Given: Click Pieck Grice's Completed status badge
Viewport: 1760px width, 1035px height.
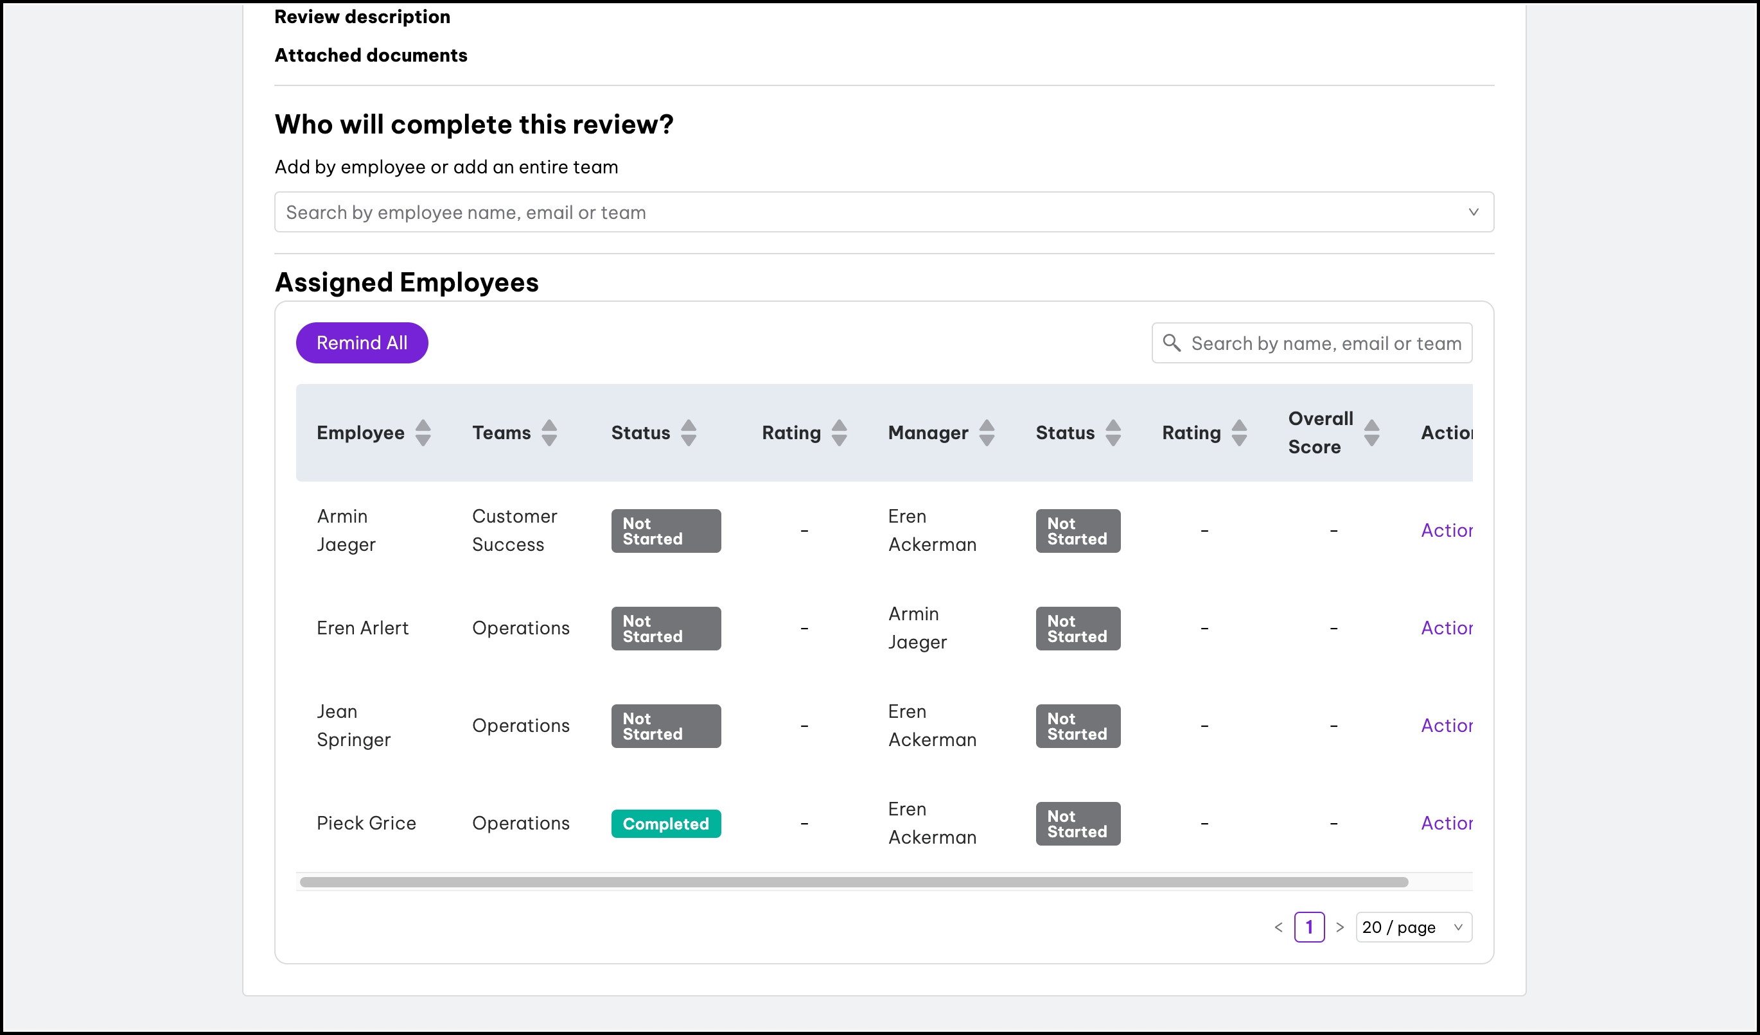Looking at the screenshot, I should tap(665, 824).
